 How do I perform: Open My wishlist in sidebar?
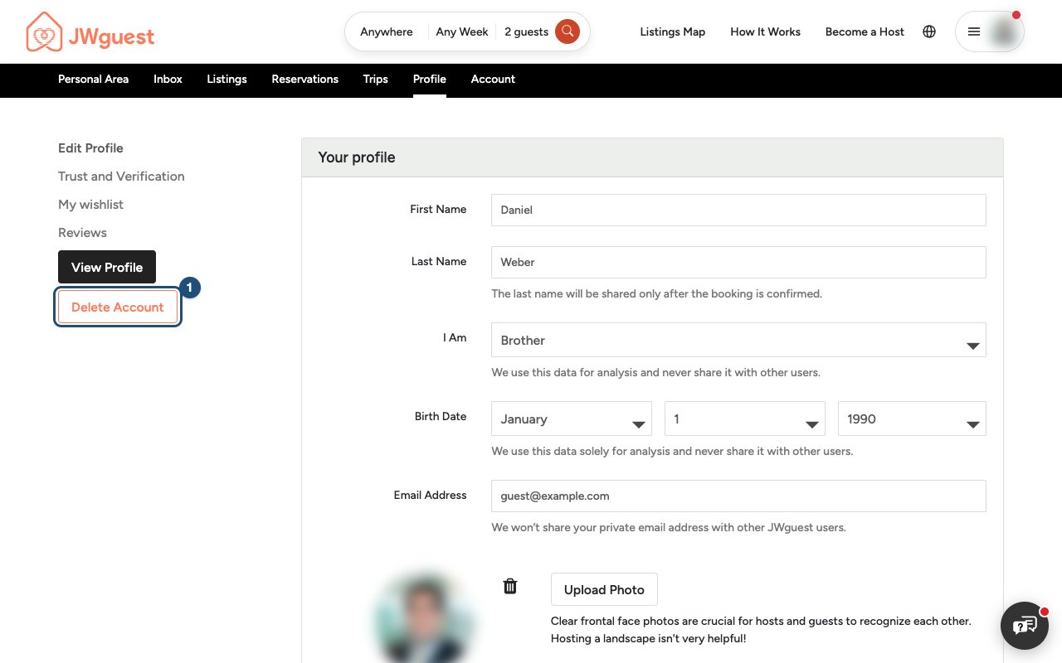[90, 205]
